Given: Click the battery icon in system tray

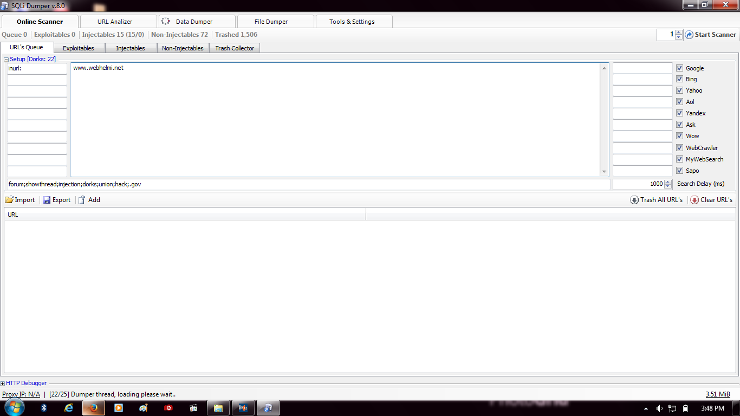Looking at the screenshot, I should click(685, 408).
